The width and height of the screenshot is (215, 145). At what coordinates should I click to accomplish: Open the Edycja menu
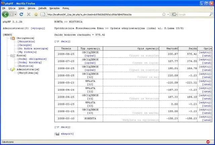click(x=12, y=8)
